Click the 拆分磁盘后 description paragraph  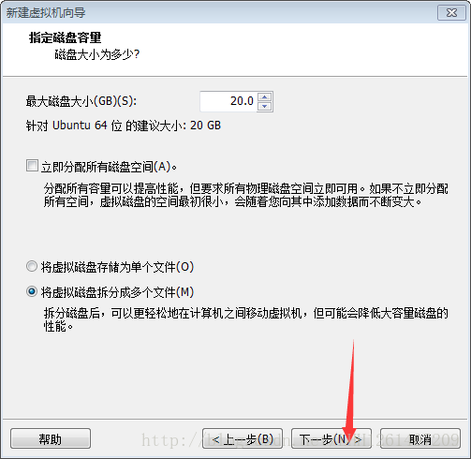pyautogui.click(x=246, y=319)
